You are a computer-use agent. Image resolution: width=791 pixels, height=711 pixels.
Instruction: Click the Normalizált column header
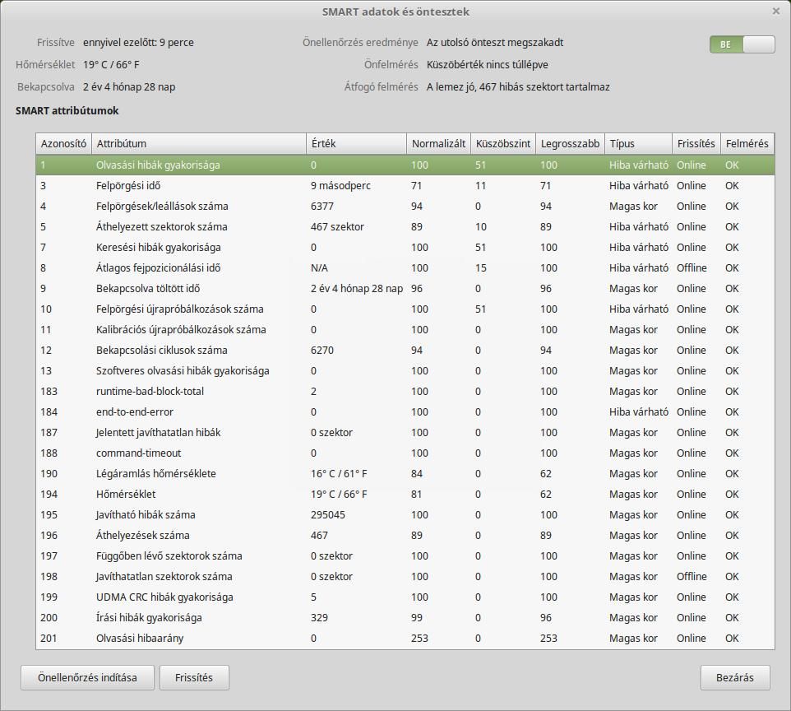click(x=439, y=143)
